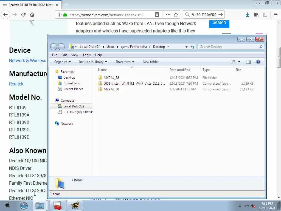Click the Explorer Back navigation button
This screenshot has width=281, height=211.
[54, 47]
